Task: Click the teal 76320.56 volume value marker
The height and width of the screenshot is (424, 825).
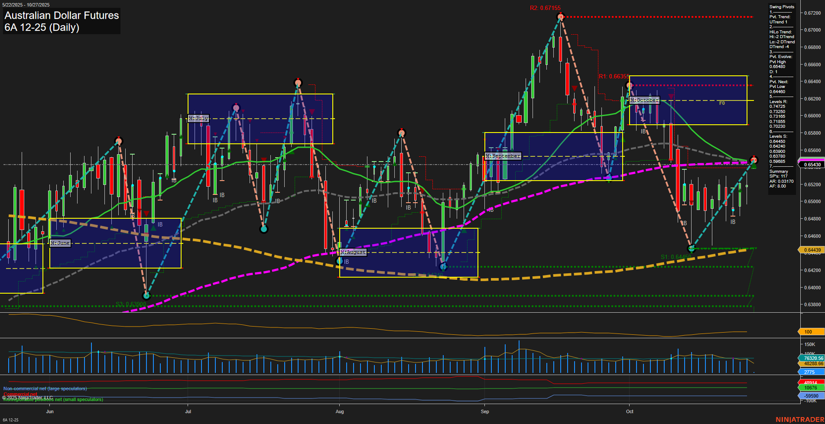Action: [x=811, y=358]
